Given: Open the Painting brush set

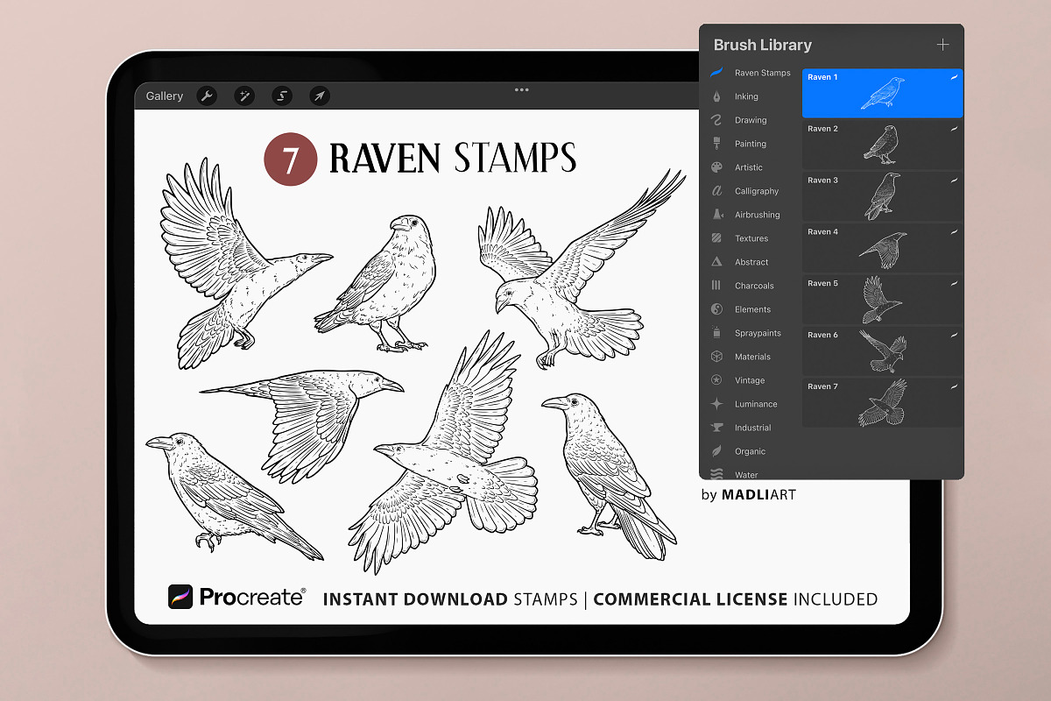Looking at the screenshot, I should [x=751, y=144].
